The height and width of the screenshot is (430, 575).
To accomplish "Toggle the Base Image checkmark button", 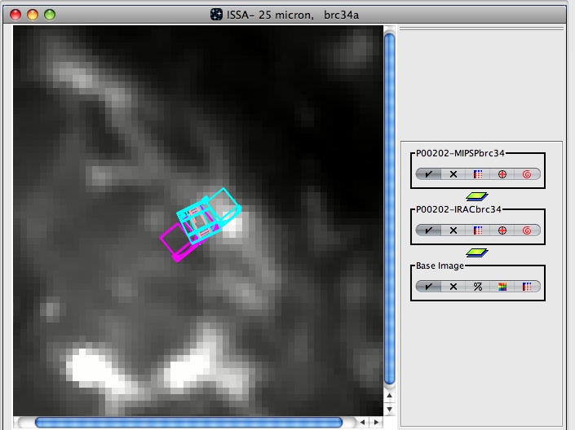I will 429,287.
